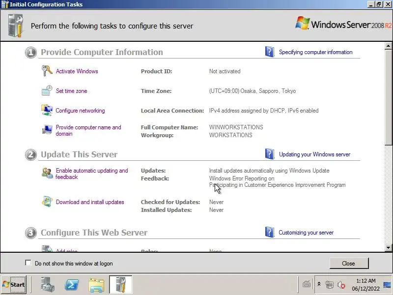Open the Set time zone link
Image resolution: width=393 pixels, height=295 pixels.
coord(71,91)
